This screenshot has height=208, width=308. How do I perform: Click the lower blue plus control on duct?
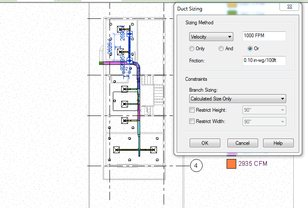129,61
